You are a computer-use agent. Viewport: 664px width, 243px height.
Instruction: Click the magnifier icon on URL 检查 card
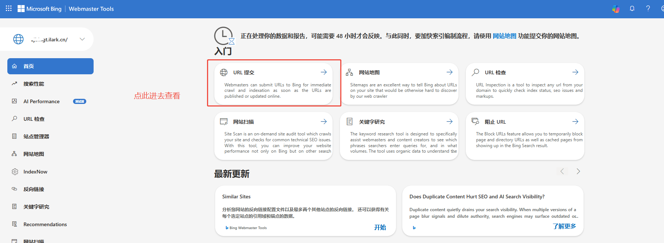(x=475, y=72)
